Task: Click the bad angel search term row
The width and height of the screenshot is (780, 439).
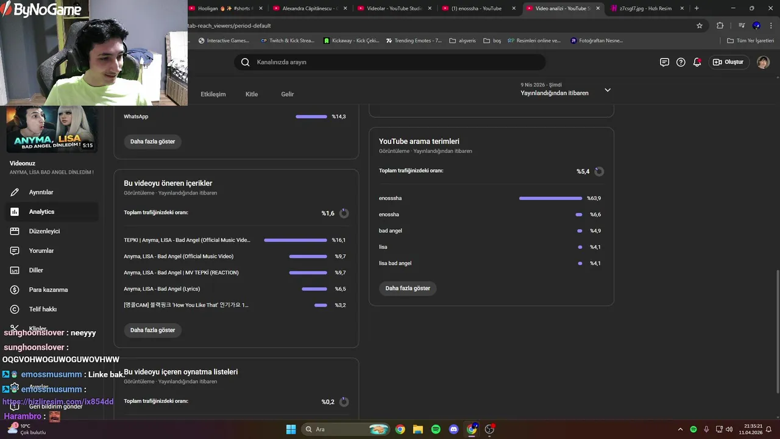Action: [x=490, y=230]
